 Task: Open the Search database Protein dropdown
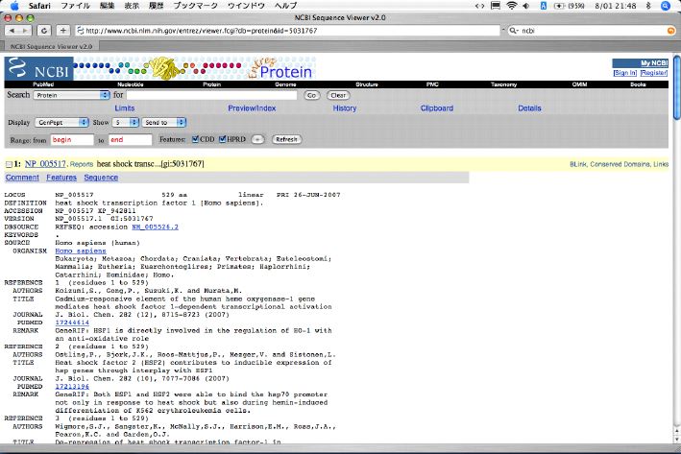(x=71, y=95)
